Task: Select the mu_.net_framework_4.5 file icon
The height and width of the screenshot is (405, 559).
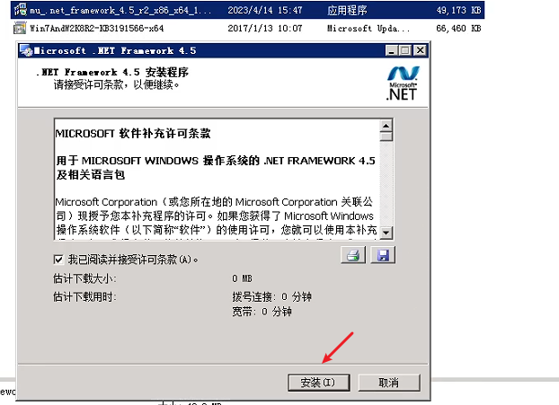Action: coord(21,10)
